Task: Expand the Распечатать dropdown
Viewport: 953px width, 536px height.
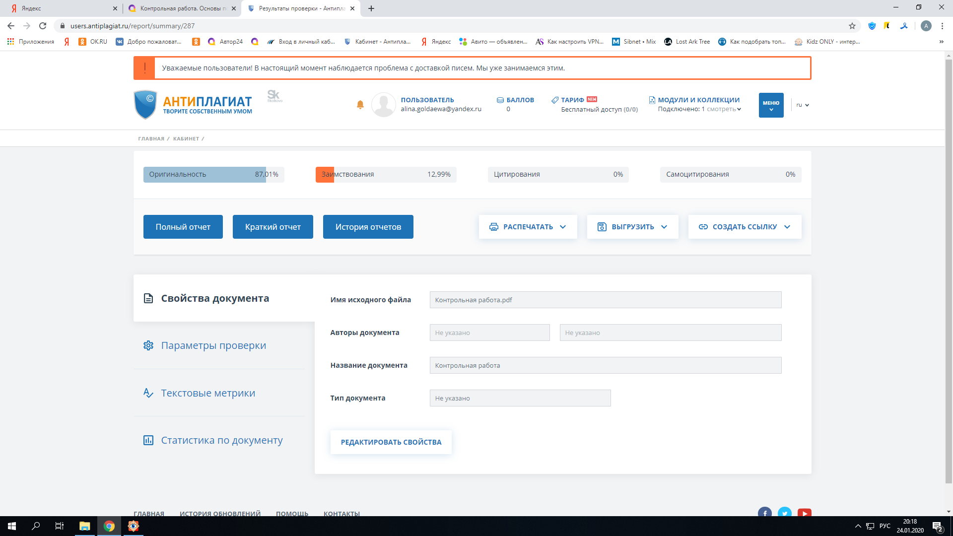Action: point(528,227)
